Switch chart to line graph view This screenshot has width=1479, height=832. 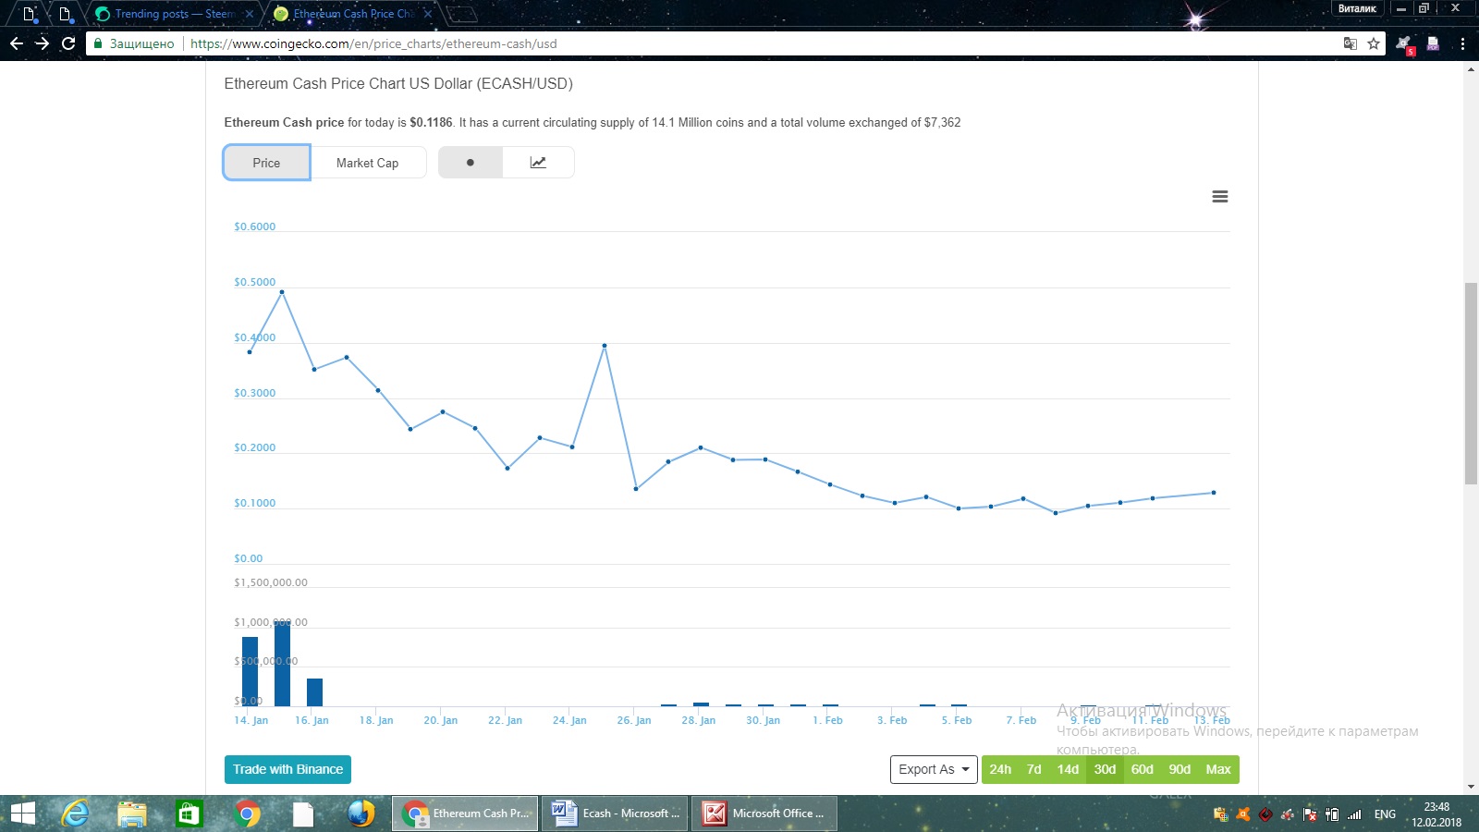(538, 163)
